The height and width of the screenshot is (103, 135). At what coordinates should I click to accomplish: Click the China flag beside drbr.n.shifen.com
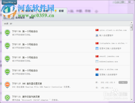[97, 69]
